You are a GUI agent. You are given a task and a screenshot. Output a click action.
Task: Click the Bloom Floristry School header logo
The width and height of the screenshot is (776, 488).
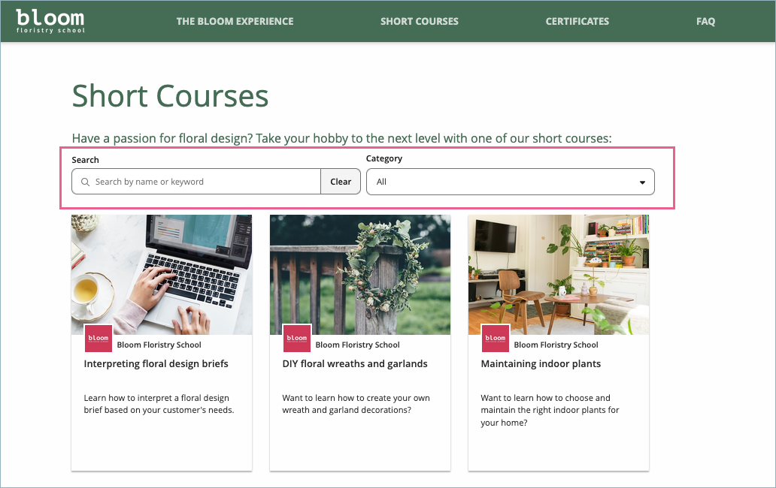coord(50,21)
